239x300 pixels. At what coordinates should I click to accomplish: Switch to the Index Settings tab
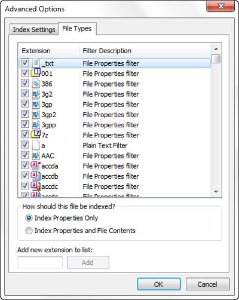click(34, 30)
